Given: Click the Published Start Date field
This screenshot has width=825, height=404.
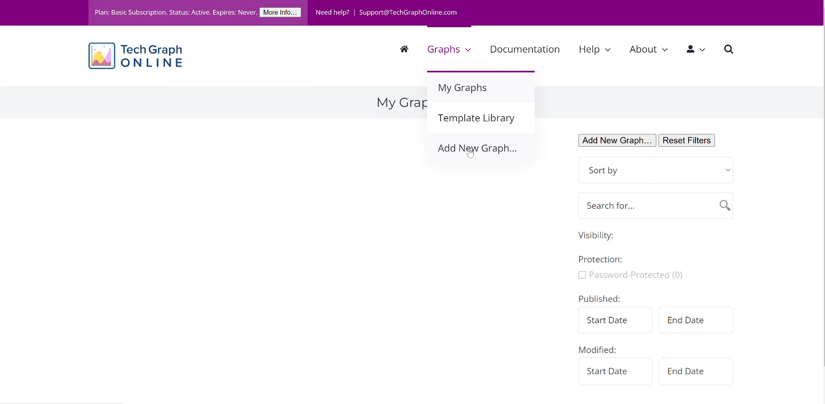Looking at the screenshot, I should click(615, 320).
